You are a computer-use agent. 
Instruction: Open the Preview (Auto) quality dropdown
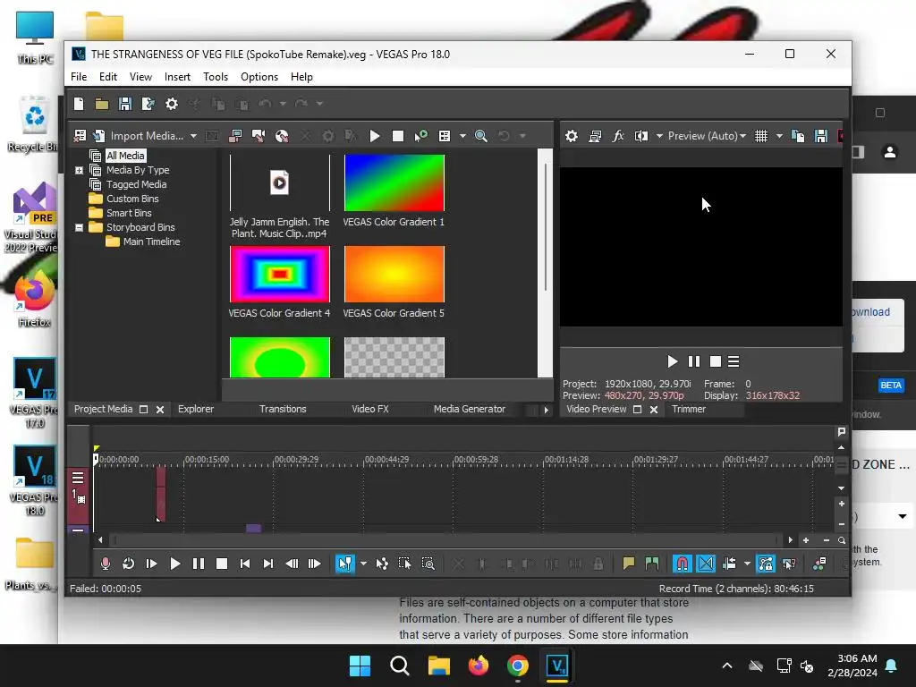coord(707,136)
